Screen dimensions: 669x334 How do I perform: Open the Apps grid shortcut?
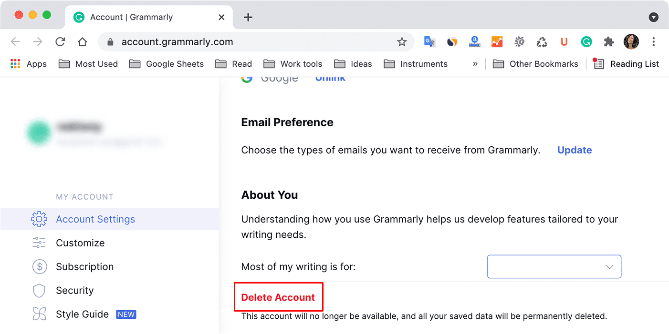pos(29,64)
